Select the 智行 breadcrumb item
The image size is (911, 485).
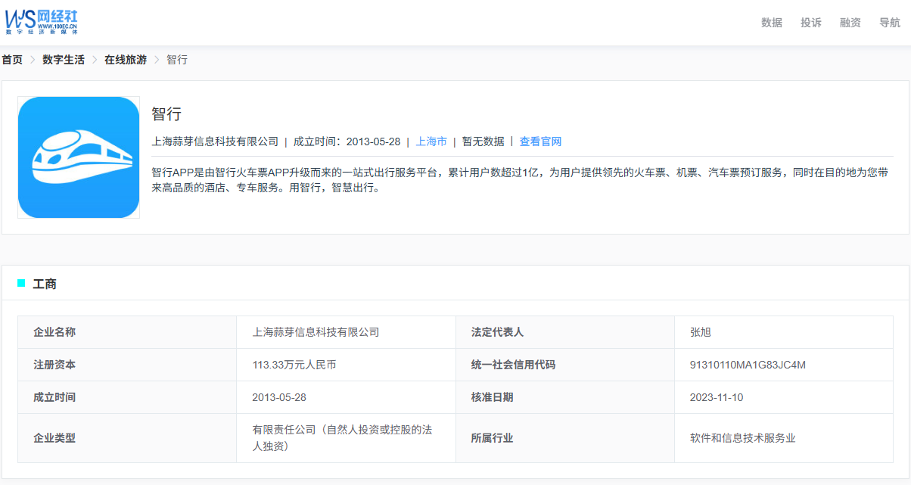coord(177,60)
